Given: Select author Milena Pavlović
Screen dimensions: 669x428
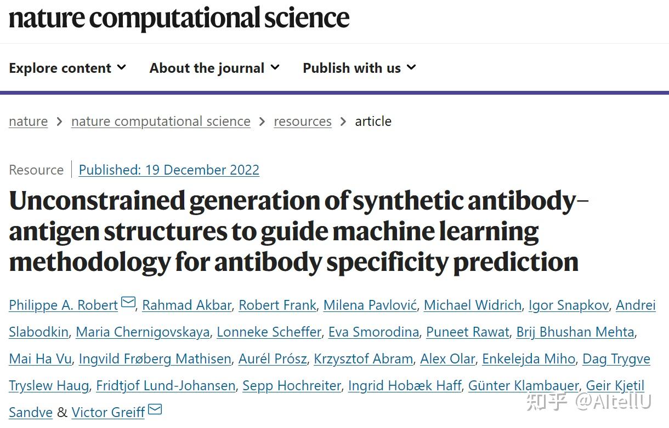Looking at the screenshot, I should (370, 305).
